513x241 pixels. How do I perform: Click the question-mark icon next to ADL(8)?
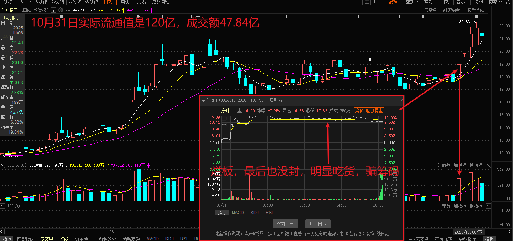click(x=2, y=206)
